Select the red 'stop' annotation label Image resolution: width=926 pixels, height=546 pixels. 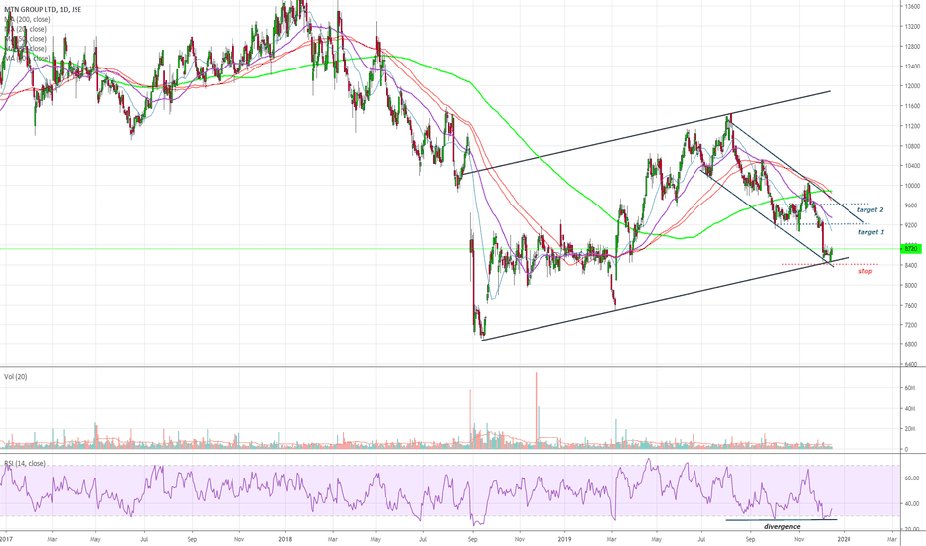click(x=865, y=272)
